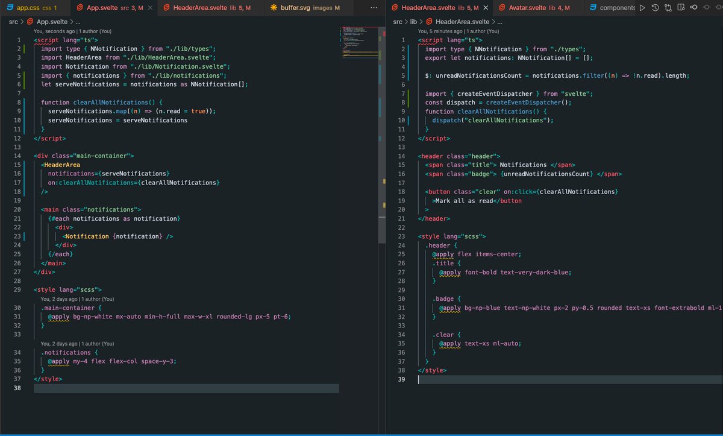The width and height of the screenshot is (723, 436).
Task: Open left editor group more actions ellipsis
Action: [x=374, y=8]
